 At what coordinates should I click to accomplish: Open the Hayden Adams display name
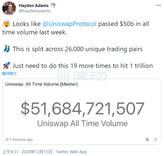pos(34,6)
